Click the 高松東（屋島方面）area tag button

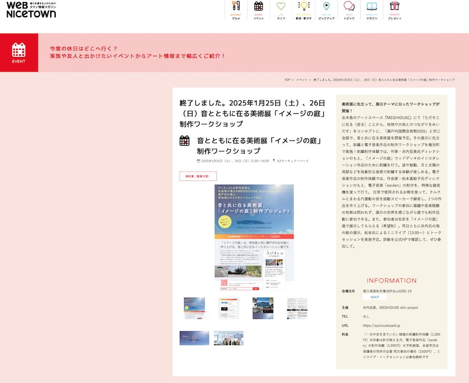coord(194,176)
